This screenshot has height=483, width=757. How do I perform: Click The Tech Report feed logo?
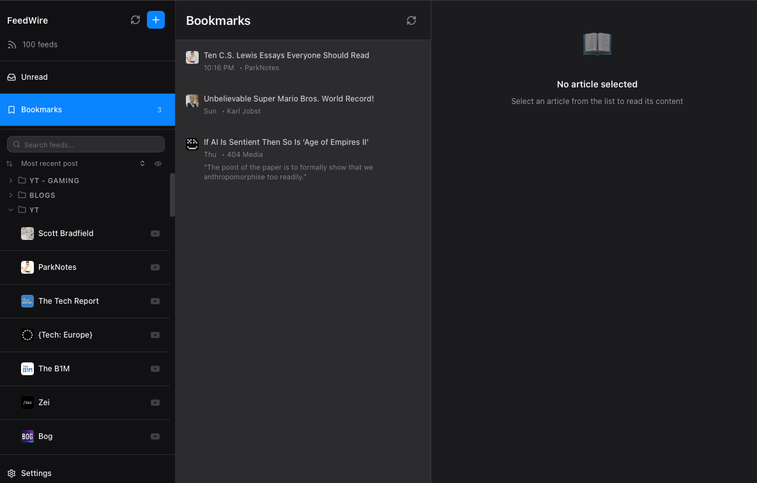pos(27,301)
